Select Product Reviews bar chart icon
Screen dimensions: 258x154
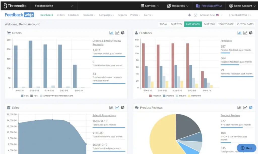click(239, 108)
